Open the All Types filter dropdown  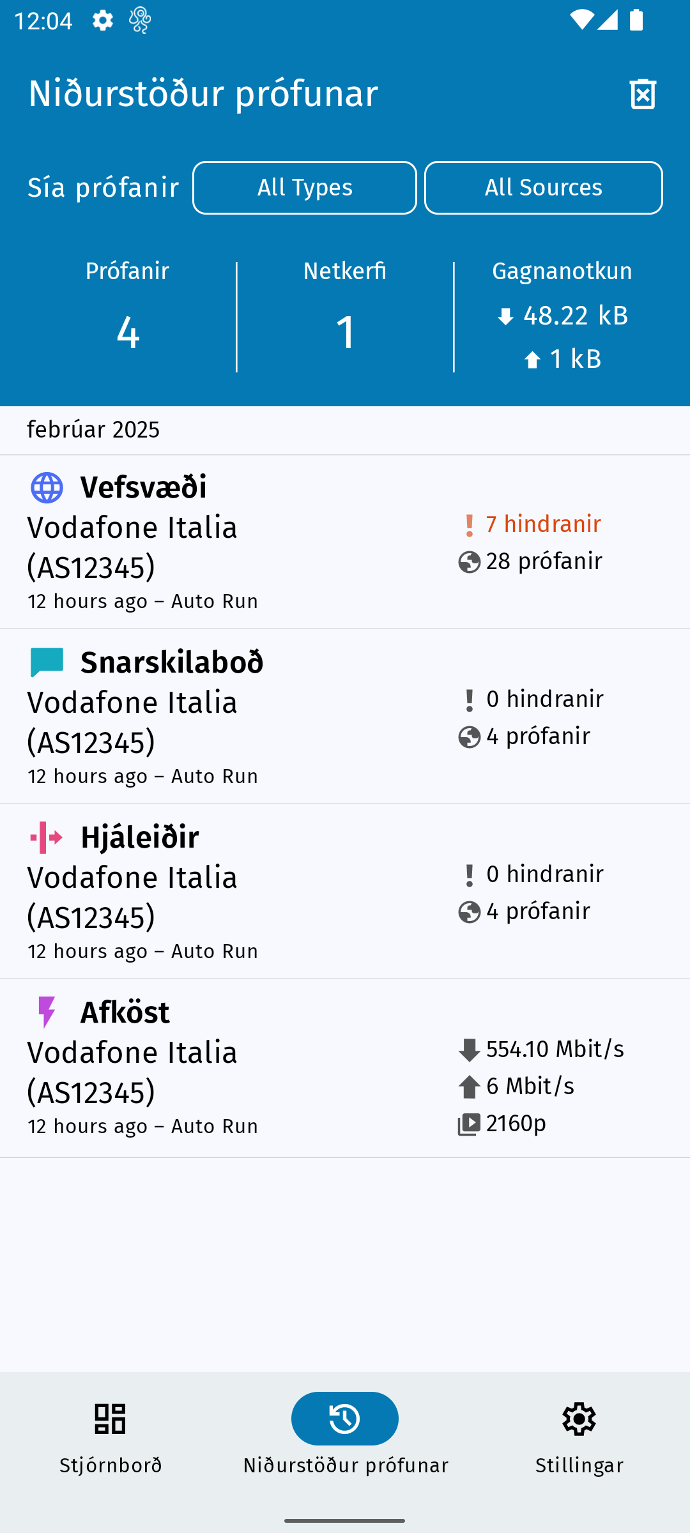pyautogui.click(x=305, y=188)
